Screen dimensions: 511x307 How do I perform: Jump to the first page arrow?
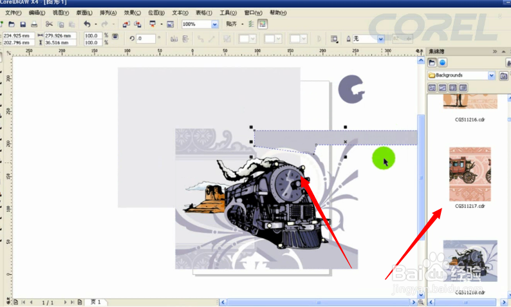pyautogui.click(x=23, y=302)
